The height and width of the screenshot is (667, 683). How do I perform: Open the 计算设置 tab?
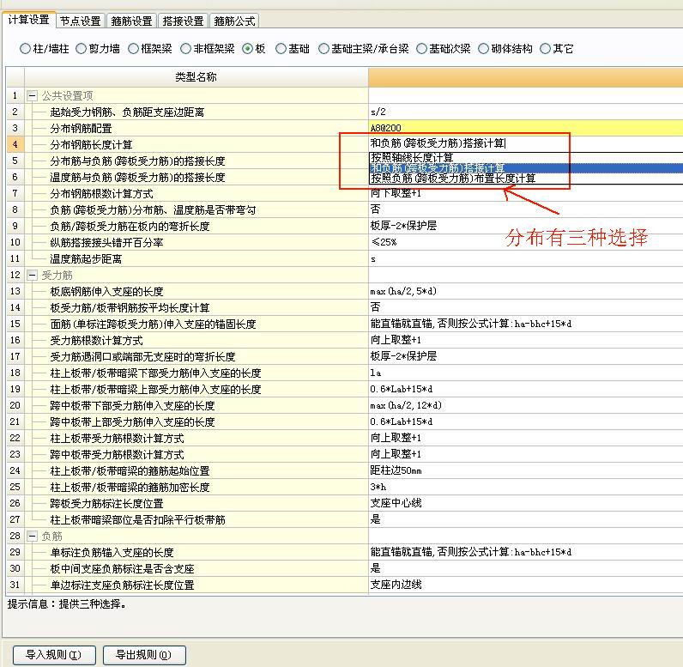tap(29, 20)
